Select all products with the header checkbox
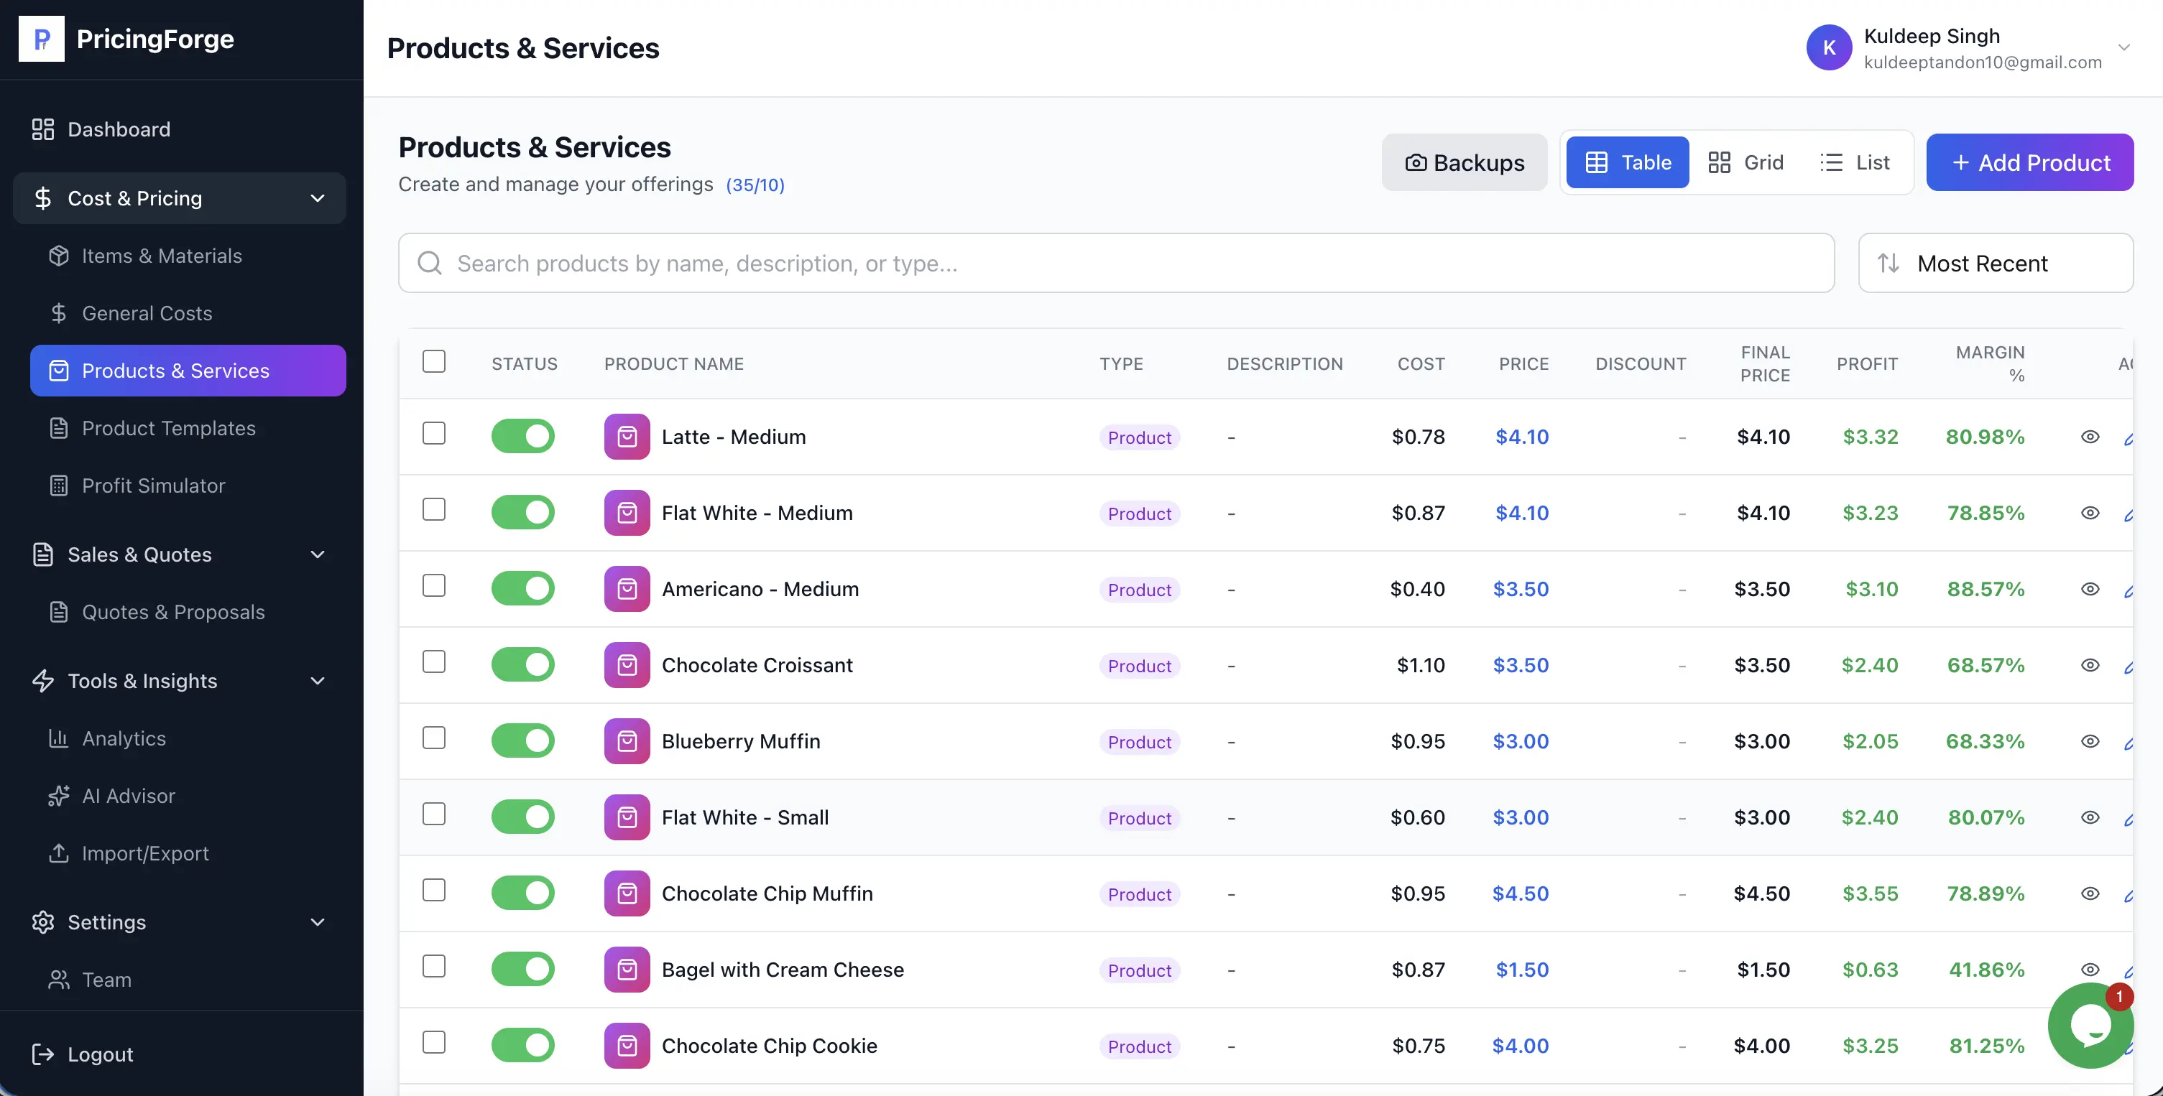2163x1096 pixels. (434, 360)
